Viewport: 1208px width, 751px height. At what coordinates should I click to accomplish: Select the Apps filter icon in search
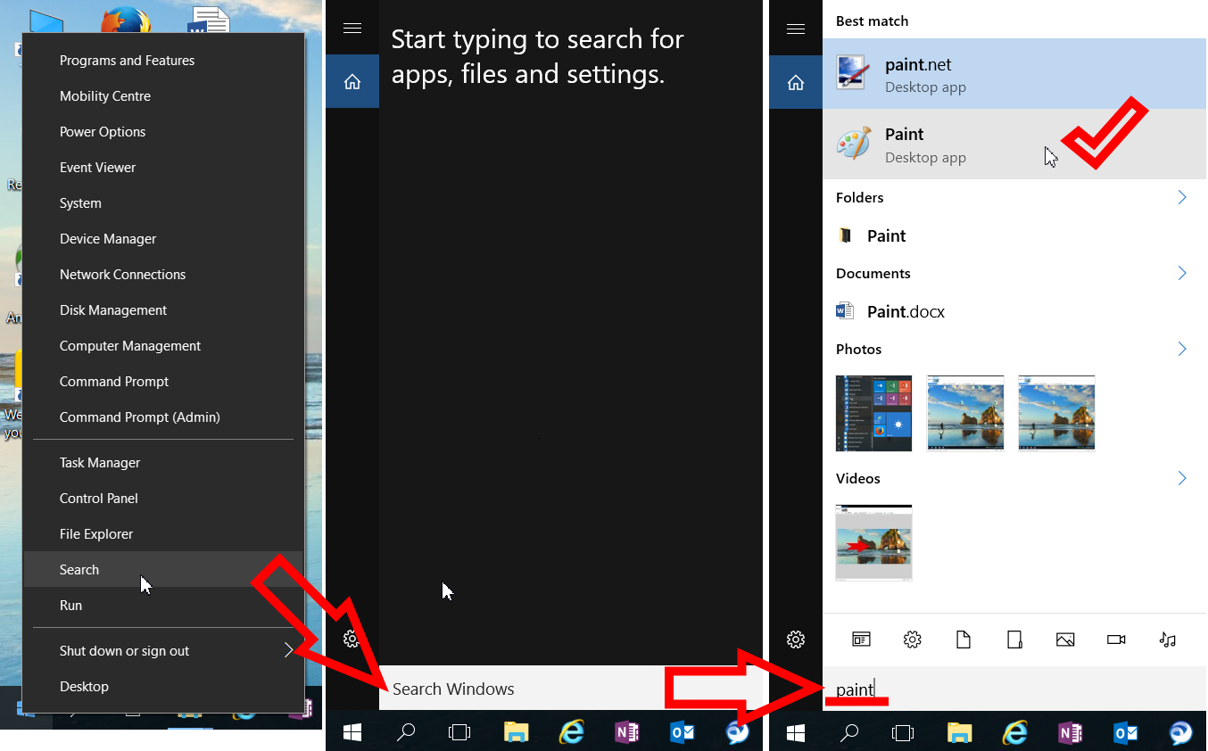pyautogui.click(x=861, y=640)
